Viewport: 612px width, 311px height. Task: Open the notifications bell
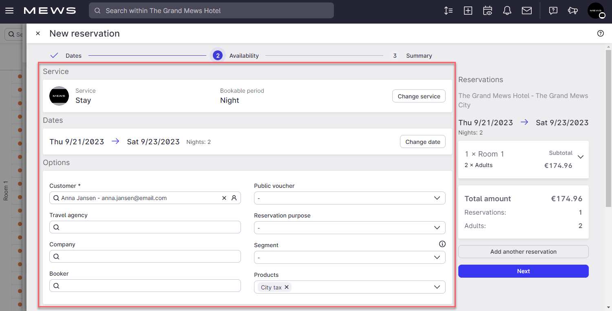click(507, 11)
